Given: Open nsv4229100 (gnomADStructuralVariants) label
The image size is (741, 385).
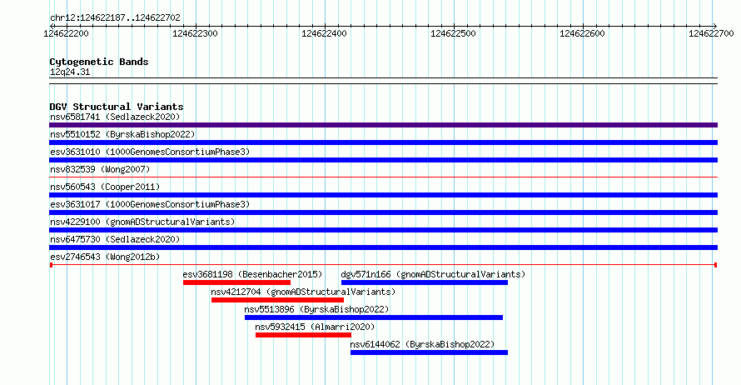Looking at the screenshot, I should 142,222.
